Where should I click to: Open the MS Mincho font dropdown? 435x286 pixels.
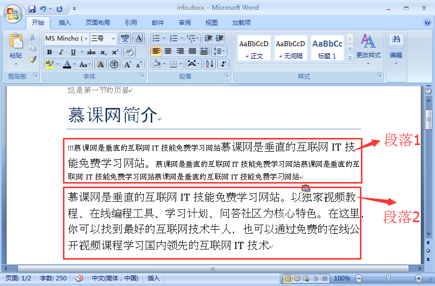pos(86,38)
